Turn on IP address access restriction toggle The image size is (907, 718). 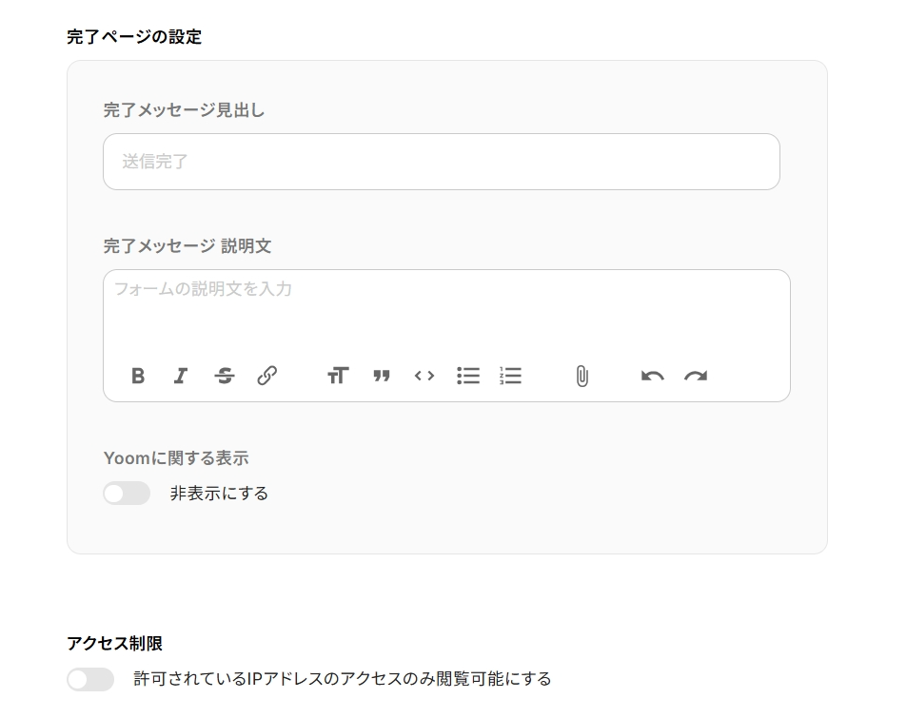click(x=90, y=679)
